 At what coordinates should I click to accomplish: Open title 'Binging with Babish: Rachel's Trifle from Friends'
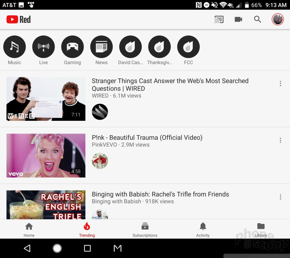[160, 194]
